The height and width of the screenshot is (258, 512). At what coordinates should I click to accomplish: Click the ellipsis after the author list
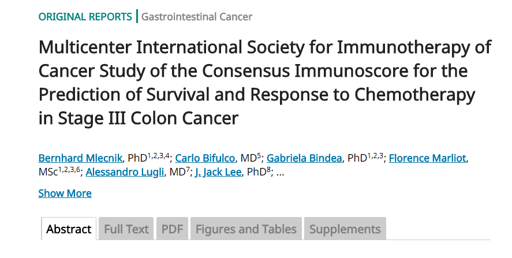click(281, 172)
